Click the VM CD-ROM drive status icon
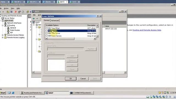The width and height of the screenshot is (176, 99). [151, 97]
